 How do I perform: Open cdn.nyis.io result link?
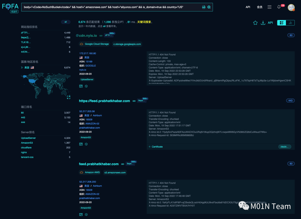pyautogui.click(x=88, y=36)
